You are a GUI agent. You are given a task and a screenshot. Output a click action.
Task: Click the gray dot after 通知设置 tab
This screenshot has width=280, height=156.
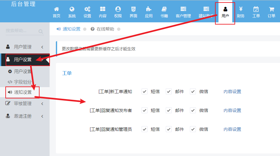[85, 29]
